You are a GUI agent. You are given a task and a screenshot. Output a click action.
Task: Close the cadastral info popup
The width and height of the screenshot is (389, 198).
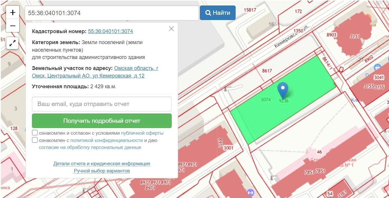coord(171,28)
